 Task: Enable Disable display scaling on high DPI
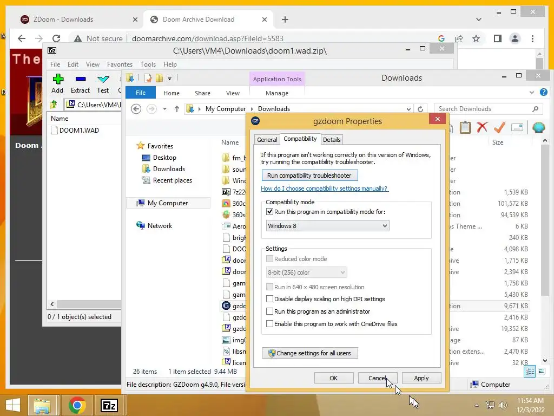click(x=269, y=299)
